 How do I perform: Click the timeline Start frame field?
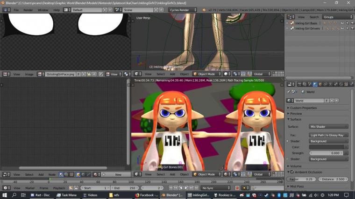coord(95,188)
